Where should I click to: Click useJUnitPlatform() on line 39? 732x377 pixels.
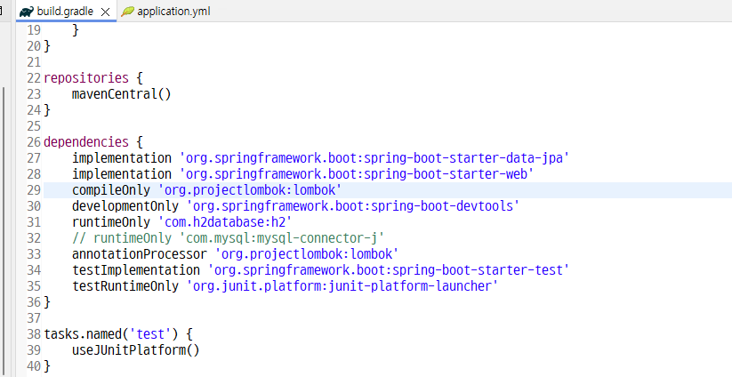tap(136, 350)
